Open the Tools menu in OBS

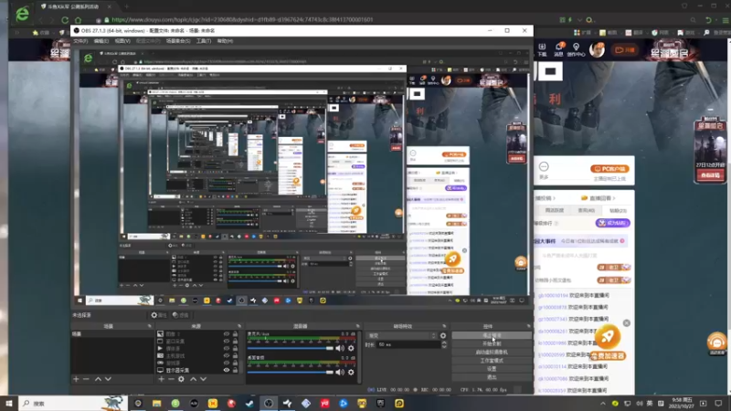(x=204, y=41)
